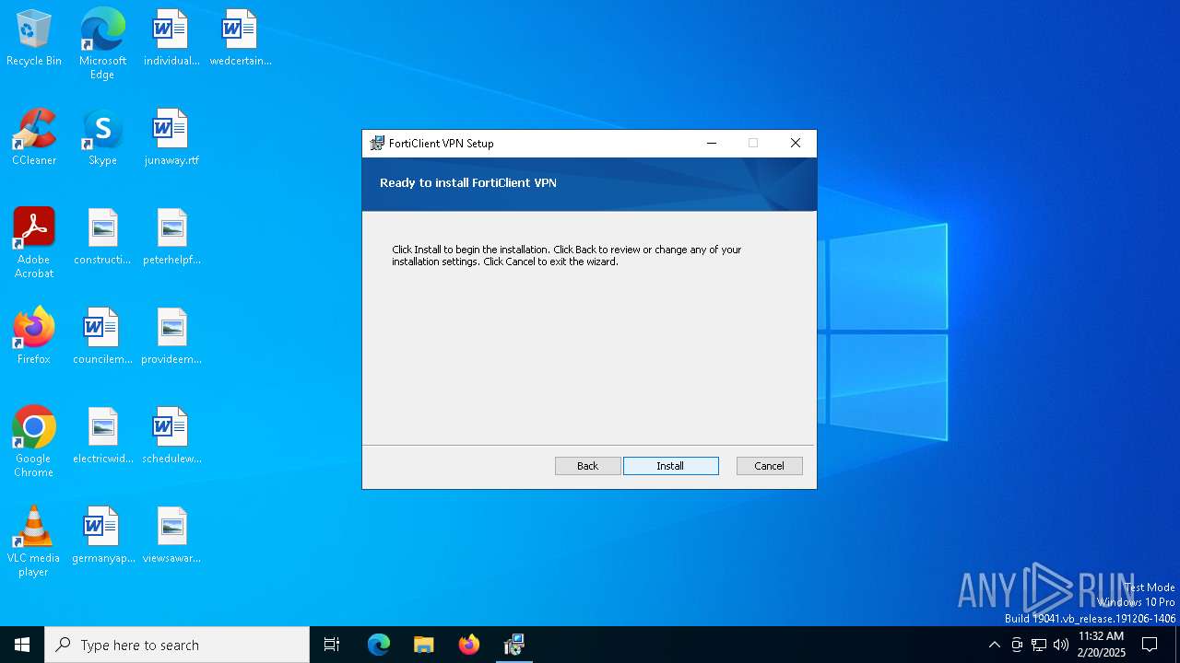Select the electricwid... image file icon
Viewport: 1180px width, 663px height.
click(x=102, y=436)
